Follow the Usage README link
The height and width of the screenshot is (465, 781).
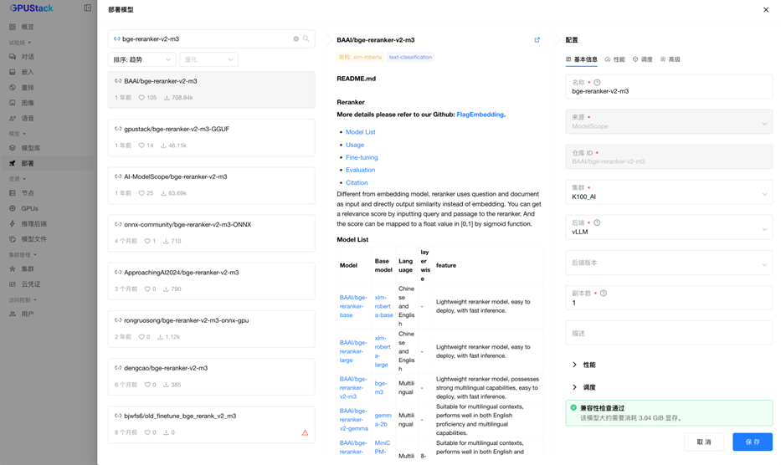click(x=355, y=145)
